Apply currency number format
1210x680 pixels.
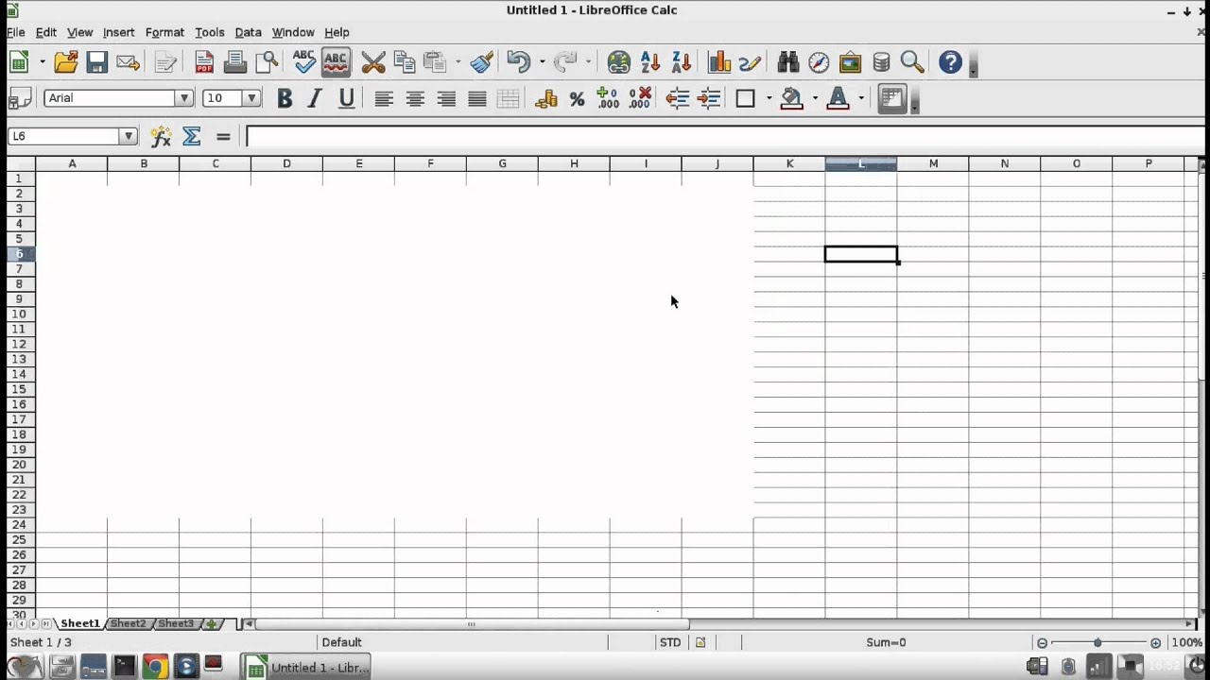click(545, 98)
